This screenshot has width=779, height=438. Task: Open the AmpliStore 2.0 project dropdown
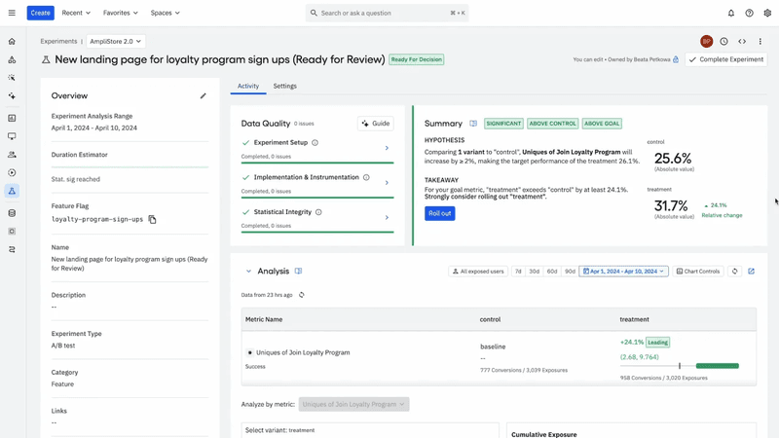point(115,42)
